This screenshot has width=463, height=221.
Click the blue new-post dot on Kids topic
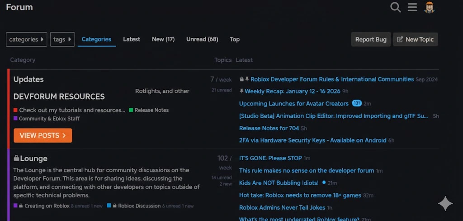324,183
